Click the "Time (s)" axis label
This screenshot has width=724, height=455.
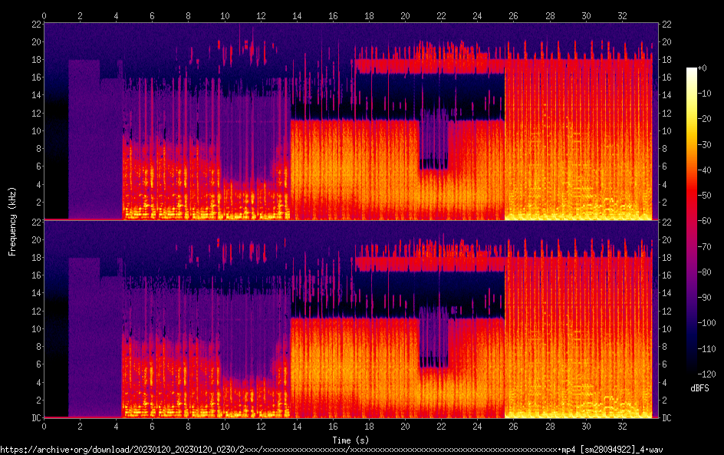coord(350,440)
